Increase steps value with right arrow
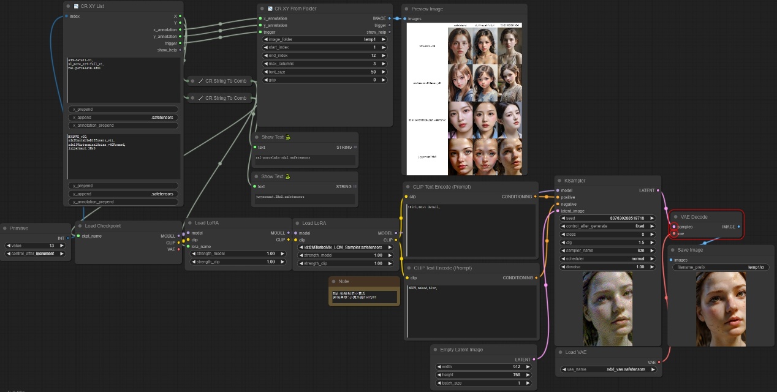 (x=653, y=234)
